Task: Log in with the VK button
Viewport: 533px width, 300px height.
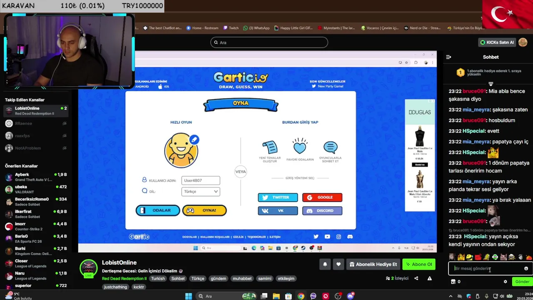Action: (x=278, y=211)
